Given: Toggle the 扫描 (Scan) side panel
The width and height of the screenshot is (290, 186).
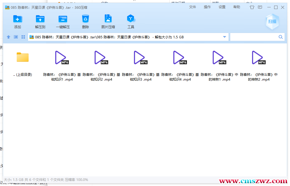Looking at the screenshot, I should (272, 21).
